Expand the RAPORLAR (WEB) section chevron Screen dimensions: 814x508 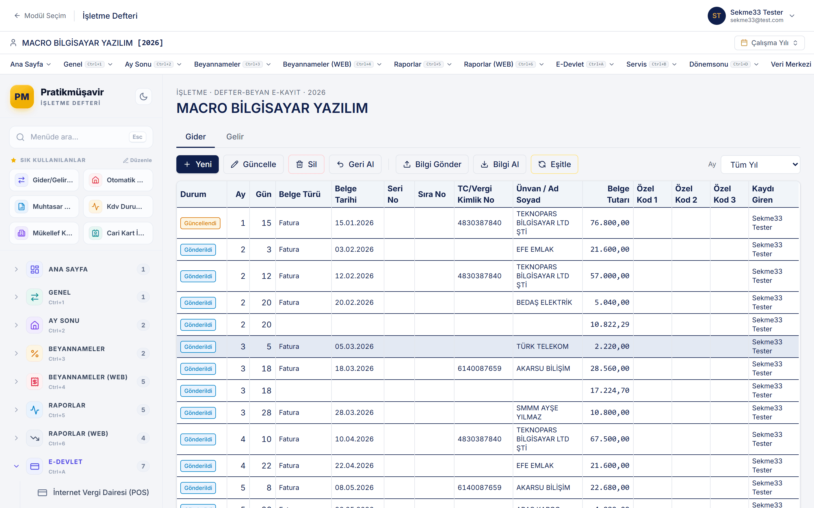coord(16,438)
